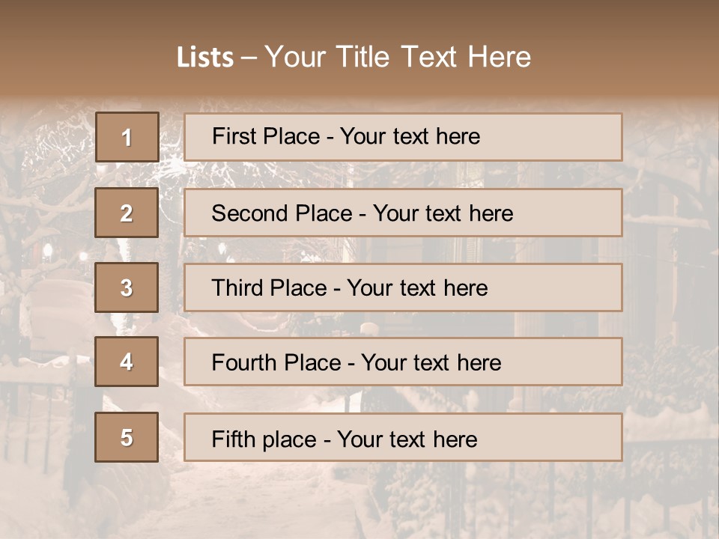Click the words Second Place

pos(282,213)
